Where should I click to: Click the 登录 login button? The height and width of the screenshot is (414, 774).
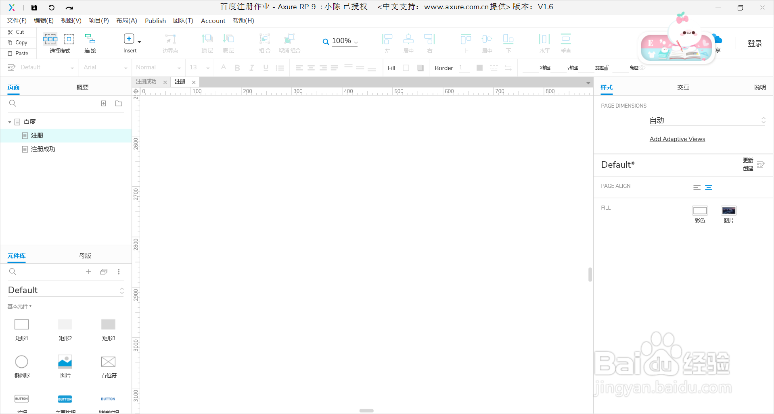click(755, 43)
